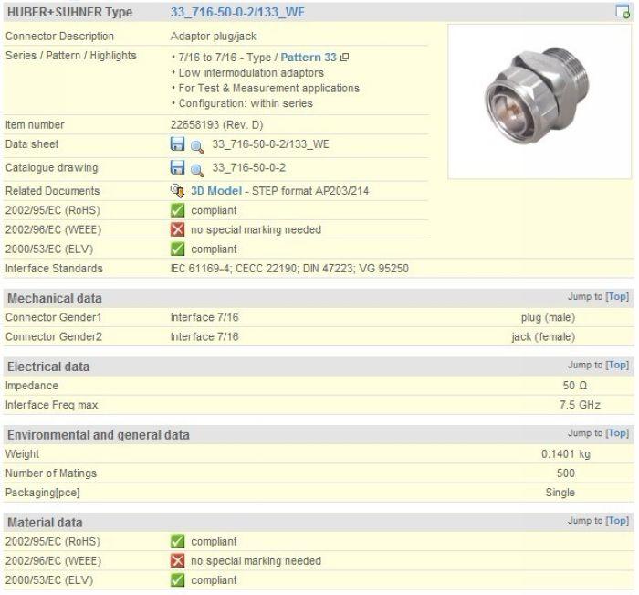Jump to Top from Electrical data header
Screen dimensions: 639x595
(x=617, y=365)
